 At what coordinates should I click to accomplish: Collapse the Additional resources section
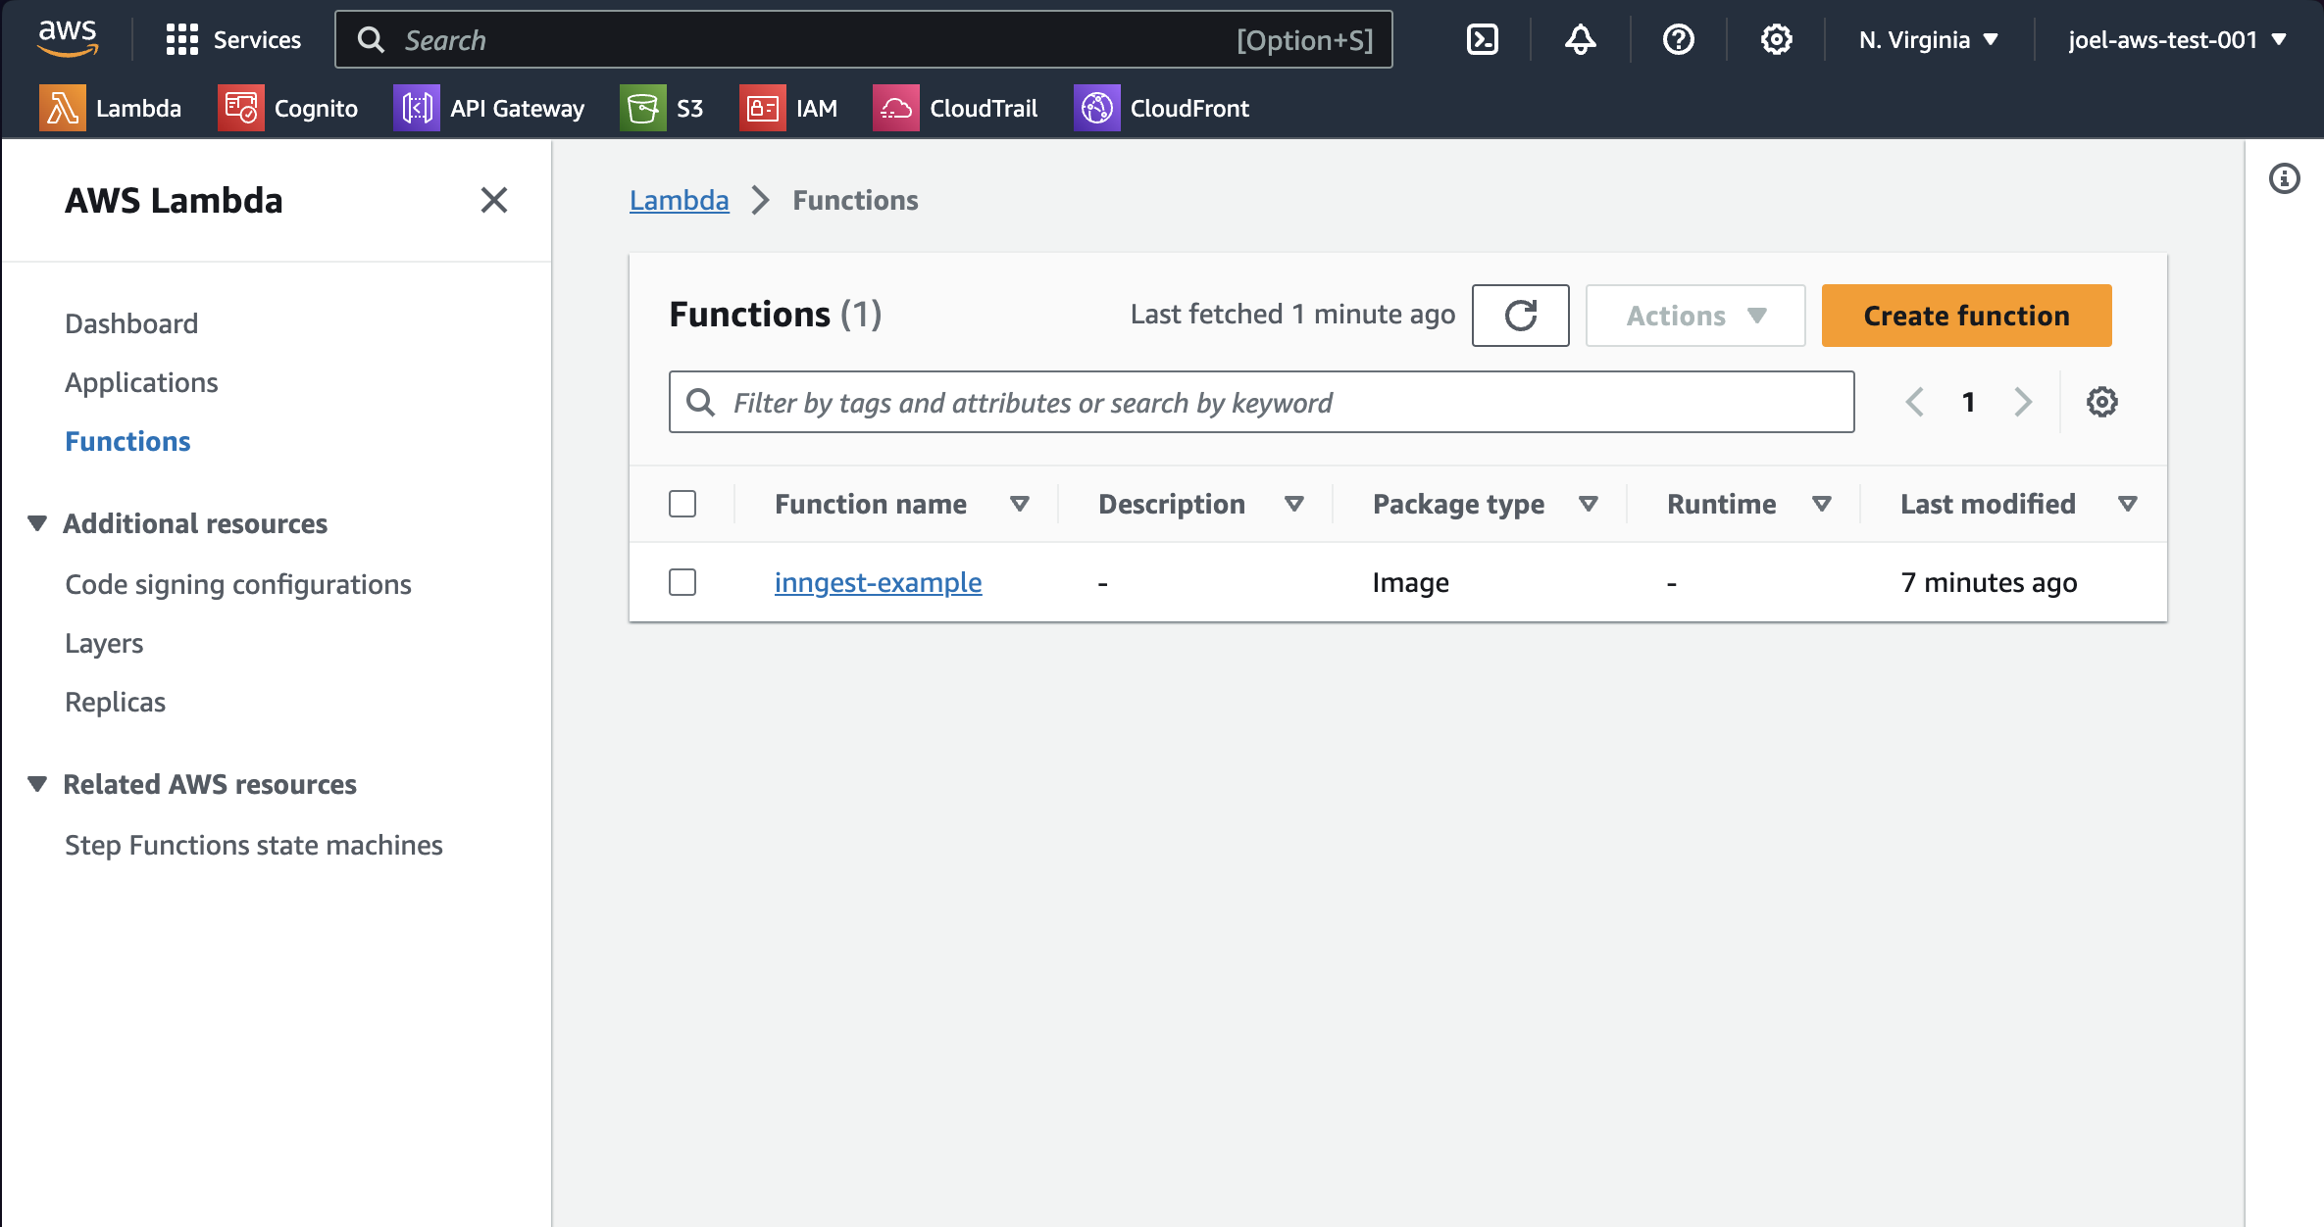37,523
